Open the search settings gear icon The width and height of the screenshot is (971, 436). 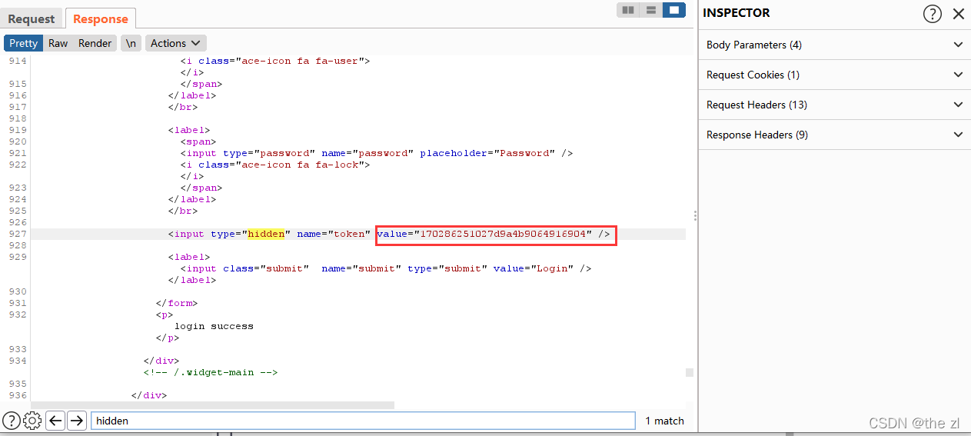click(x=32, y=421)
